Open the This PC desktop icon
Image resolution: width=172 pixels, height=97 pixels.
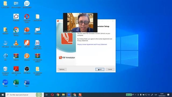click(5, 44)
